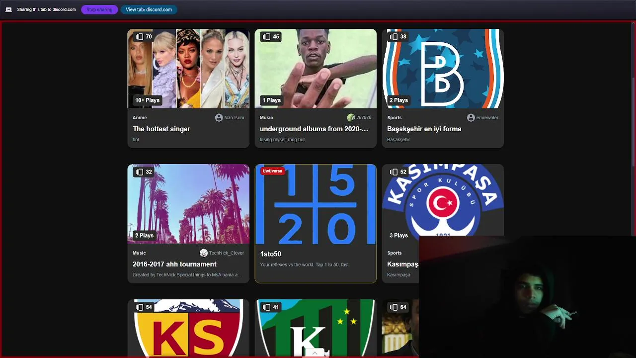Click the 41 items count icon
The height and width of the screenshot is (358, 636).
click(266, 307)
